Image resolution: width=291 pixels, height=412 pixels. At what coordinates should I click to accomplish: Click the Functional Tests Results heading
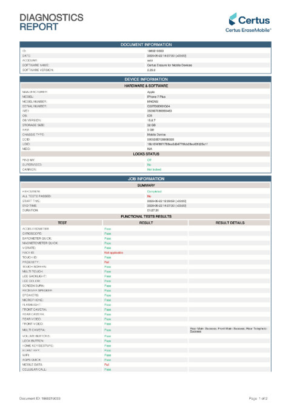145,216
